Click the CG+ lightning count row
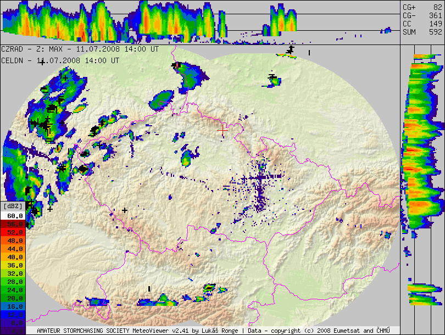Screen dimensions: 445x335 click(422, 7)
